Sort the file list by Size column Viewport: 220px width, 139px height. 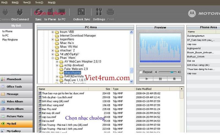tap(100, 89)
